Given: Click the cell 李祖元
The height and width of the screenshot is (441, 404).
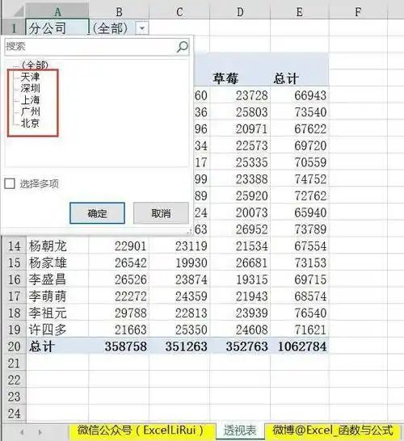Looking at the screenshot, I should [57, 313].
